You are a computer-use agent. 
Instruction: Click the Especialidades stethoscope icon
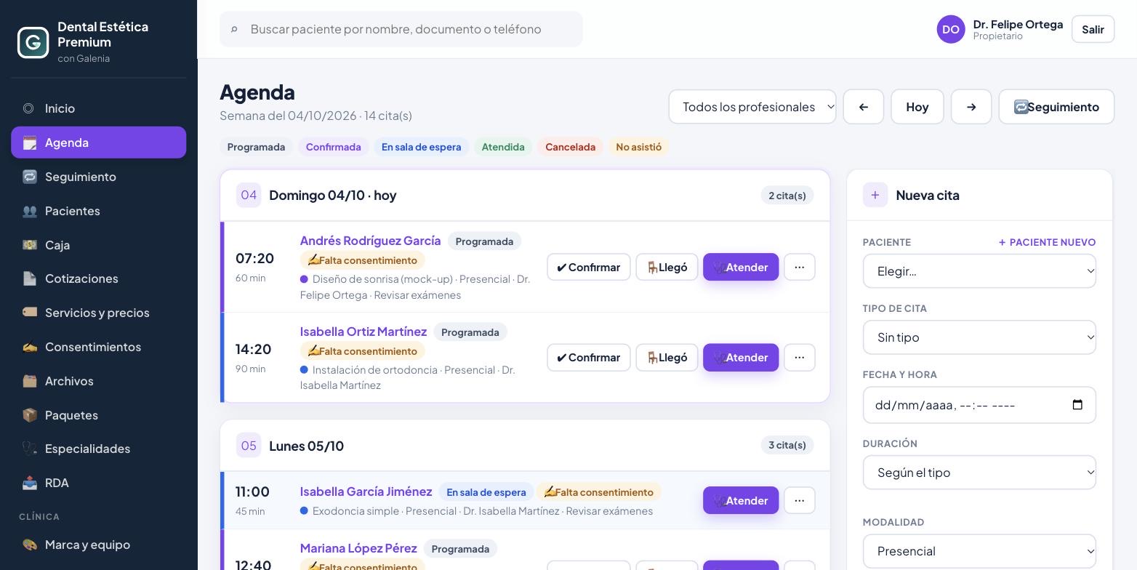pos(29,449)
